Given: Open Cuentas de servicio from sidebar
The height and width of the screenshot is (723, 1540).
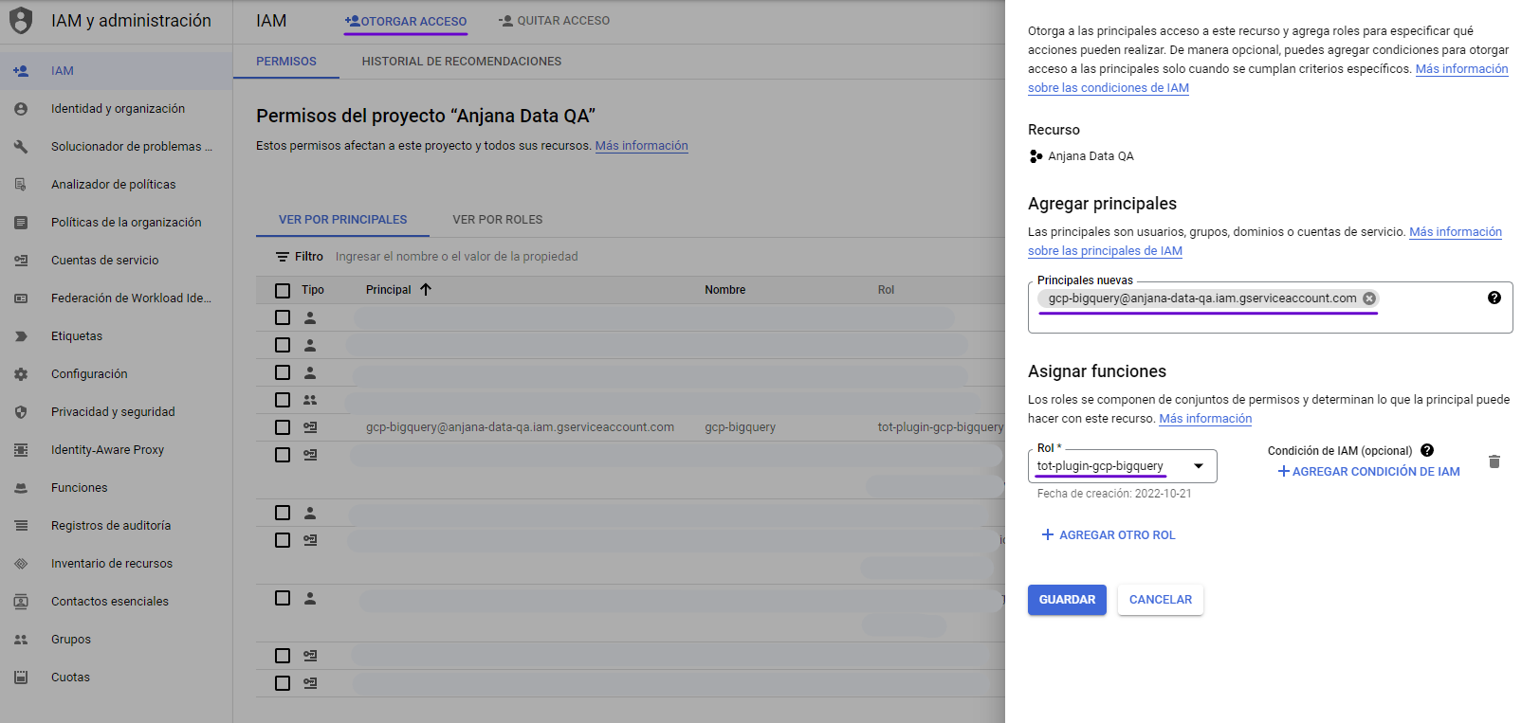Looking at the screenshot, I should tap(104, 261).
